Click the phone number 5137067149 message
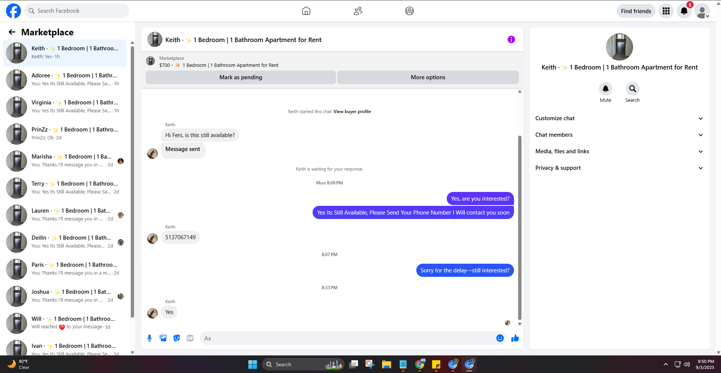 (x=180, y=237)
